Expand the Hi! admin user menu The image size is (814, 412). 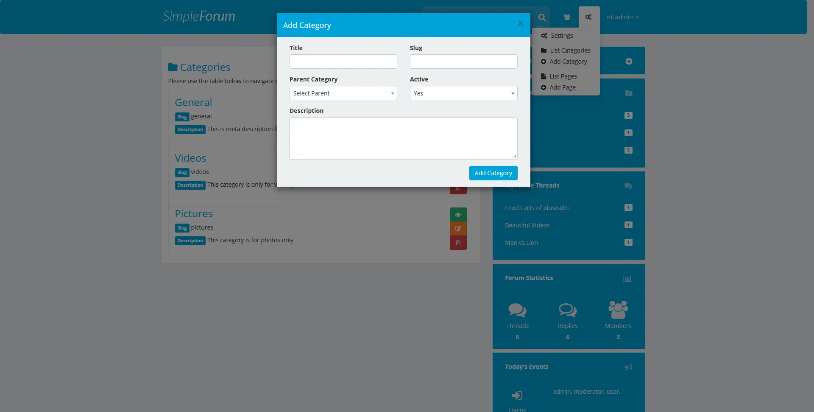pos(622,17)
